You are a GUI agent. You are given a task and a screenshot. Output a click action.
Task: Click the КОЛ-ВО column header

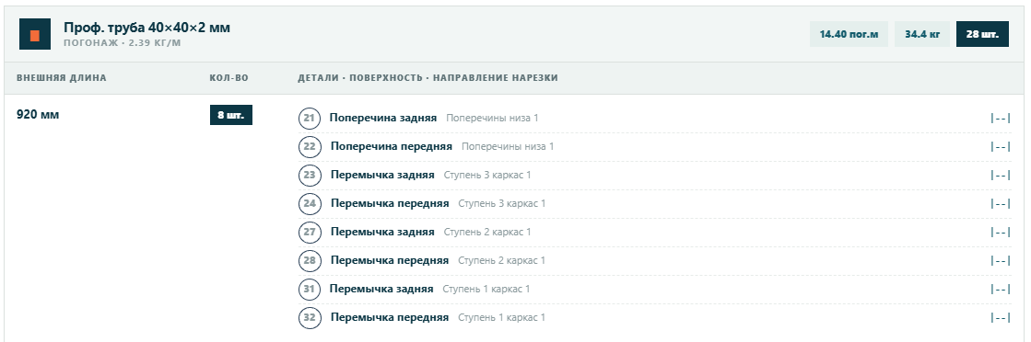tap(228, 78)
